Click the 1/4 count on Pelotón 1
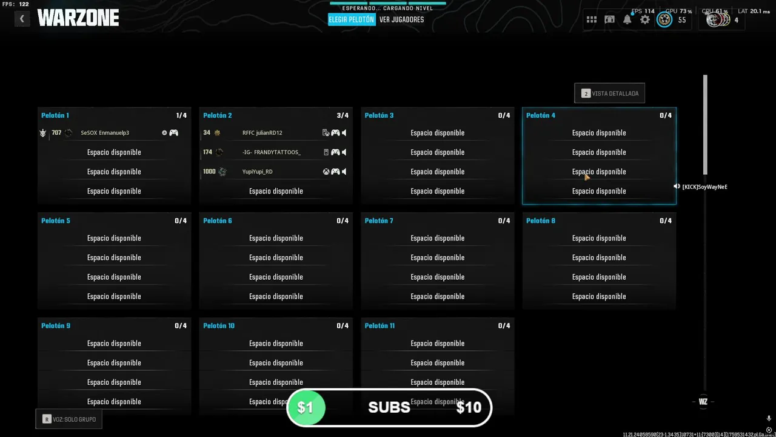Screen dimensions: 776x437 [181, 115]
